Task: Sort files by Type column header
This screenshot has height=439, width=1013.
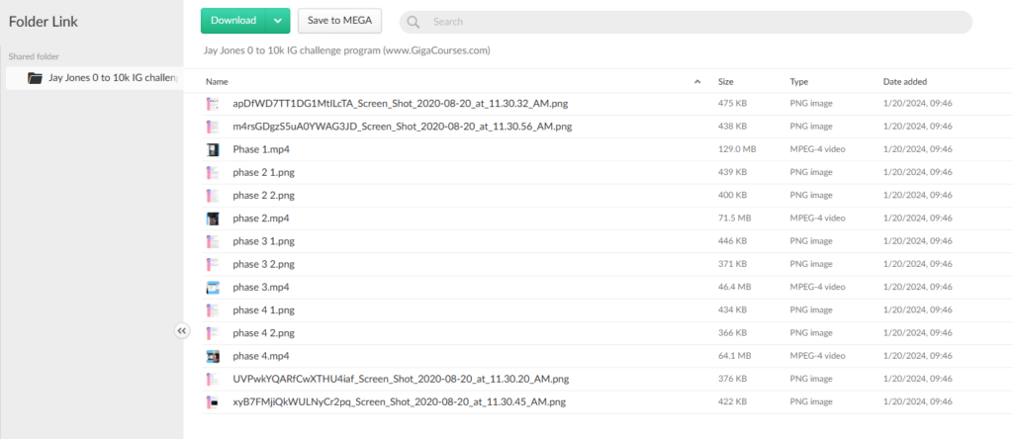Action: [x=799, y=82]
